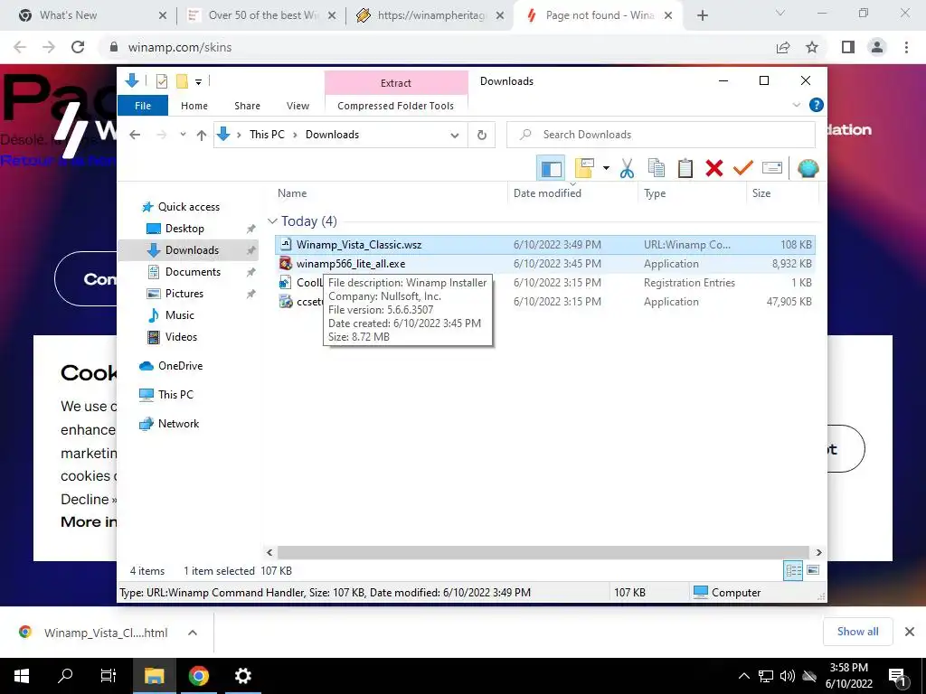Open recent locations dropdown in Explorer
This screenshot has height=694, width=926.
point(183,135)
